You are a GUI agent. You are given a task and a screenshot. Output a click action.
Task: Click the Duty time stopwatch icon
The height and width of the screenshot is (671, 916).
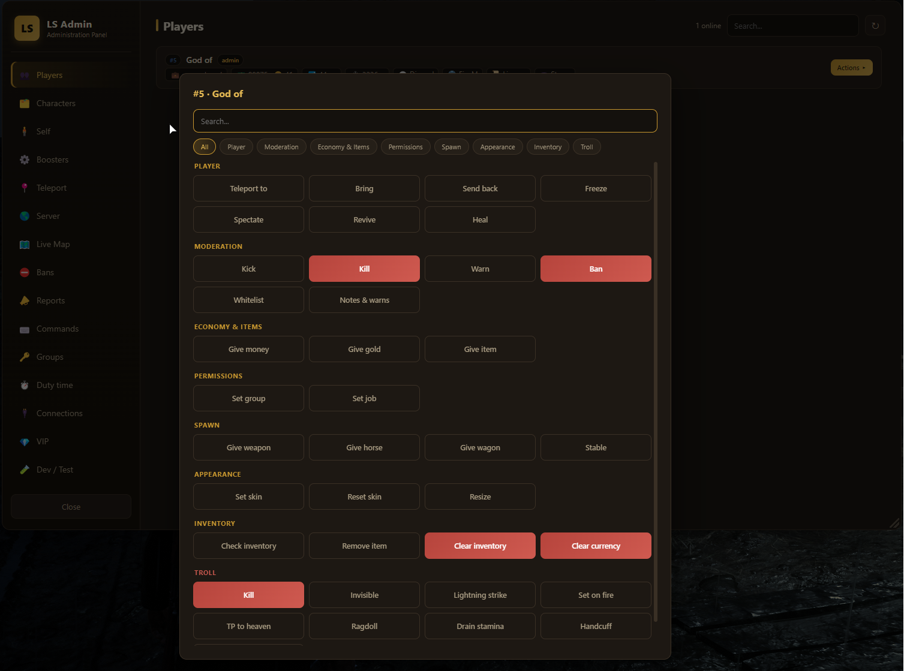pyautogui.click(x=25, y=385)
